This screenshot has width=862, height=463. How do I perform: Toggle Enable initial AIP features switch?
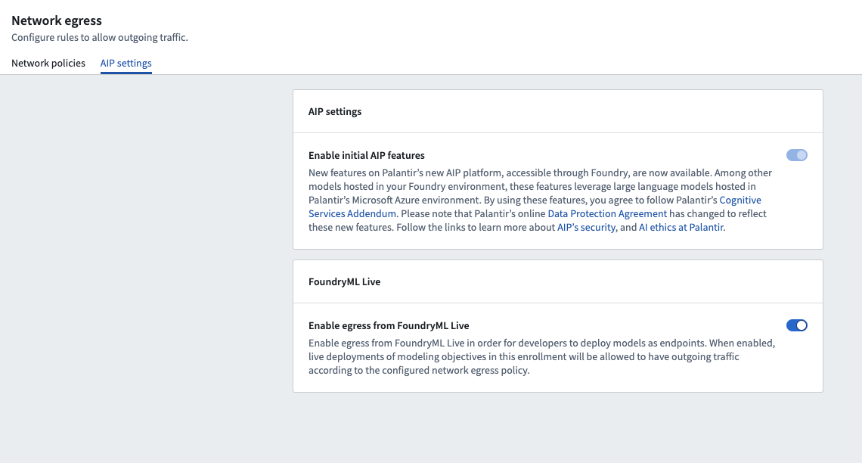tap(796, 155)
